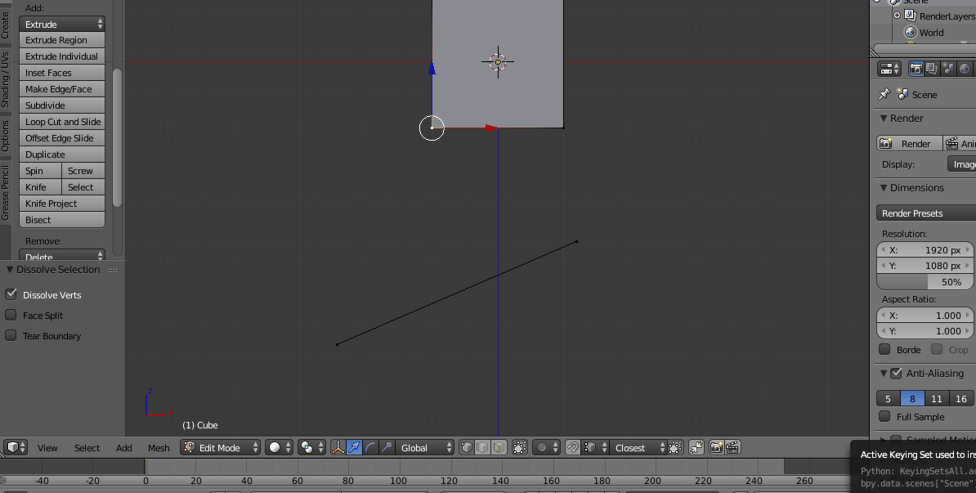Set anti-aliasing samples to 16
The image size is (976, 493).
coord(961,398)
